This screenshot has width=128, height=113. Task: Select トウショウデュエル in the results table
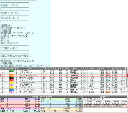click(28, 76)
